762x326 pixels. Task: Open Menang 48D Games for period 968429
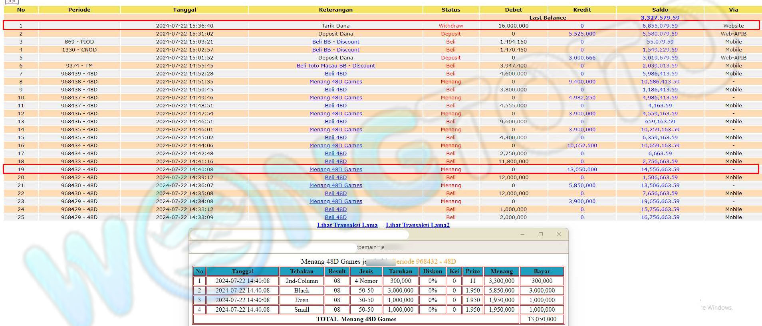coord(335,201)
